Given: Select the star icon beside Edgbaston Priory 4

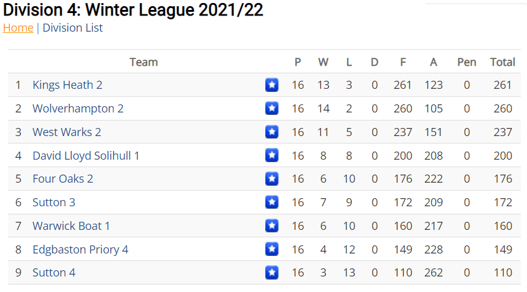Looking at the screenshot, I should (x=272, y=249).
